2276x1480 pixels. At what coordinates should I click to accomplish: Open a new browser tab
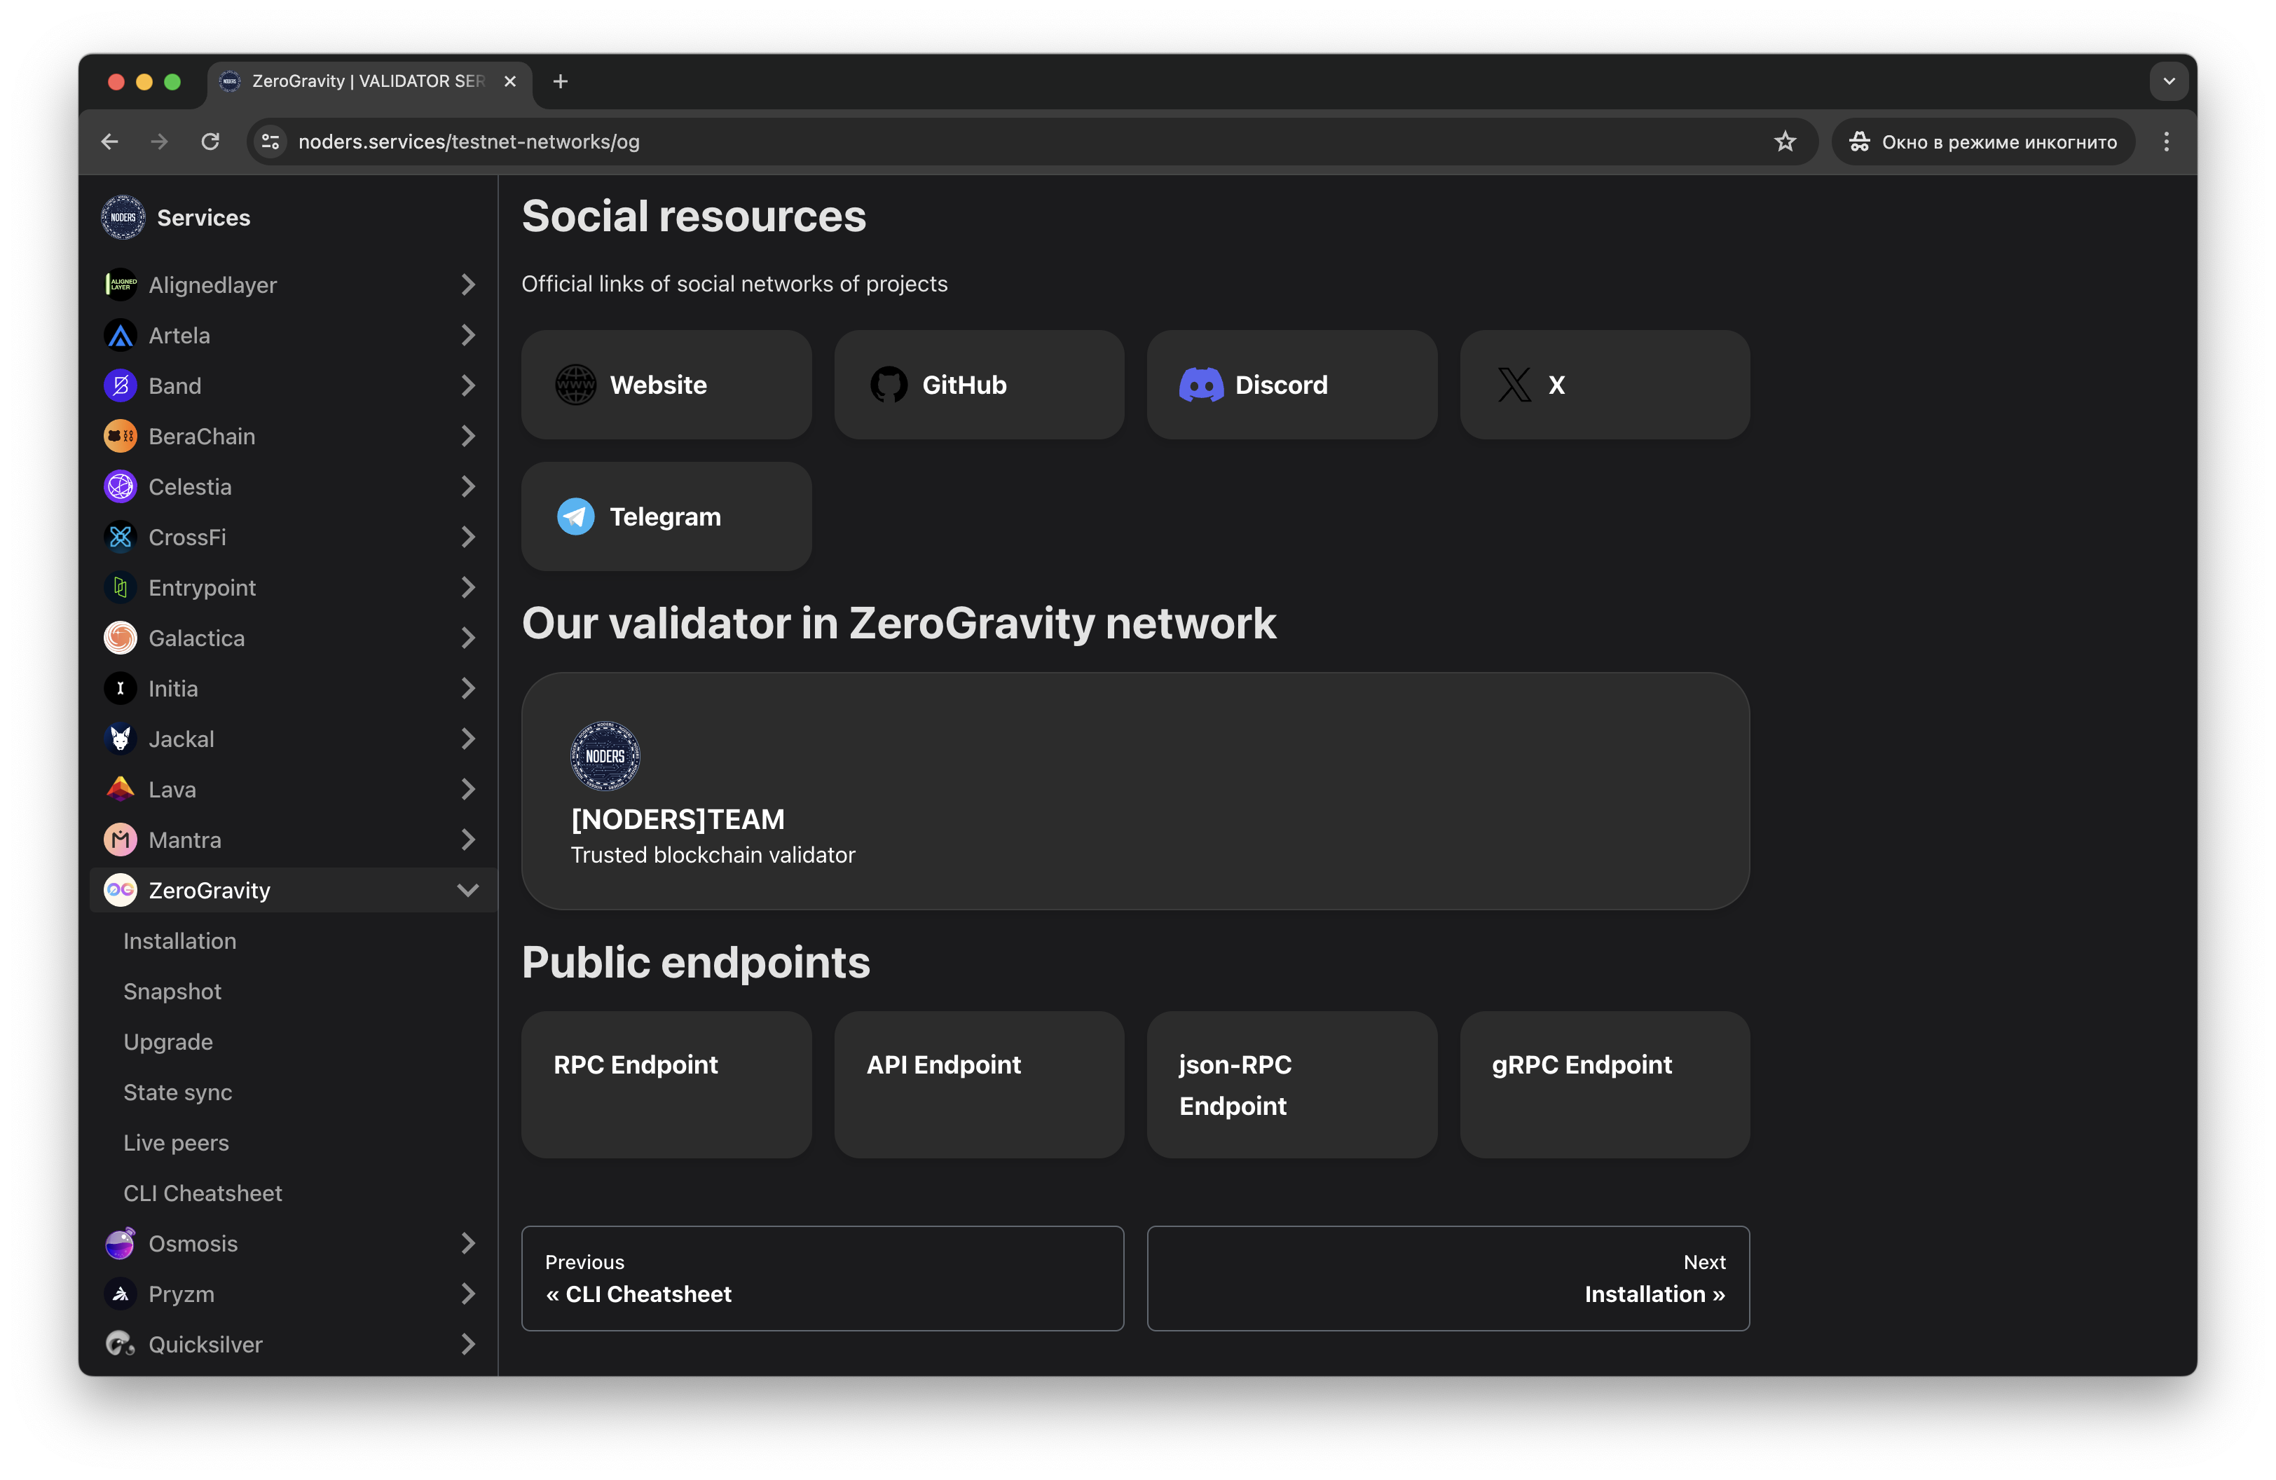tap(561, 82)
